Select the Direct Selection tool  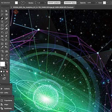pos(6,11)
